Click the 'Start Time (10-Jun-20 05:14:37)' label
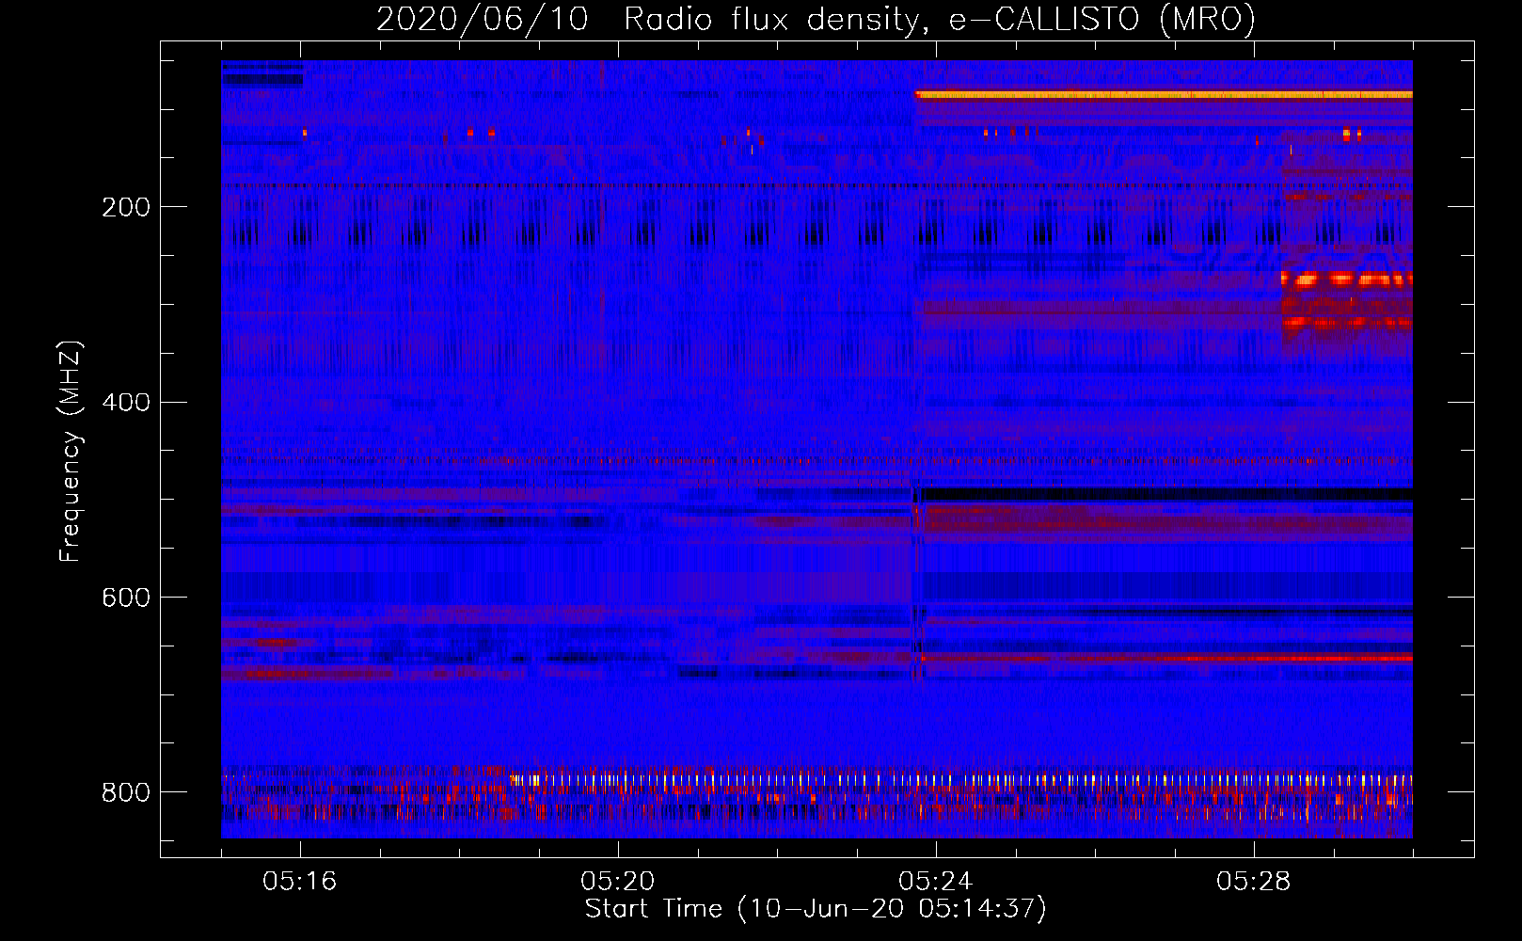The image size is (1522, 941). pos(816,909)
